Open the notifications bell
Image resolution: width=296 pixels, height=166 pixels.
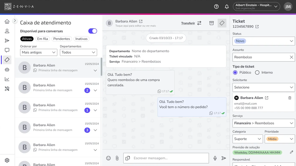(x=227, y=7)
